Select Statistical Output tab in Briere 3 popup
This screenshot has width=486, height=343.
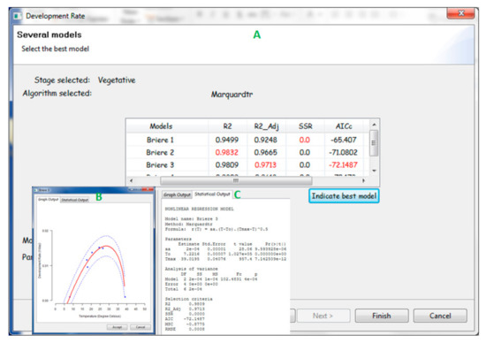75,200
